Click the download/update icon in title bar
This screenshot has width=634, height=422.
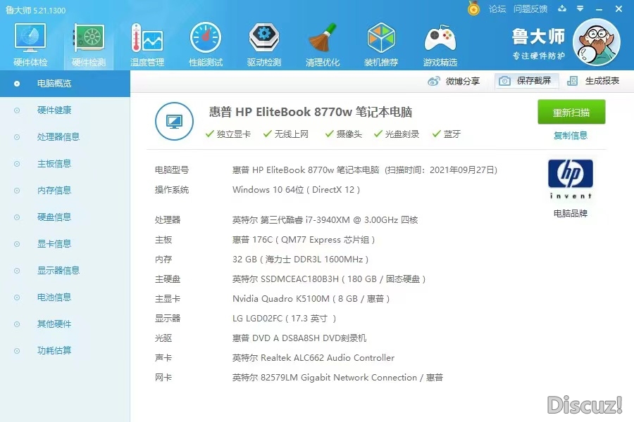tap(561, 9)
